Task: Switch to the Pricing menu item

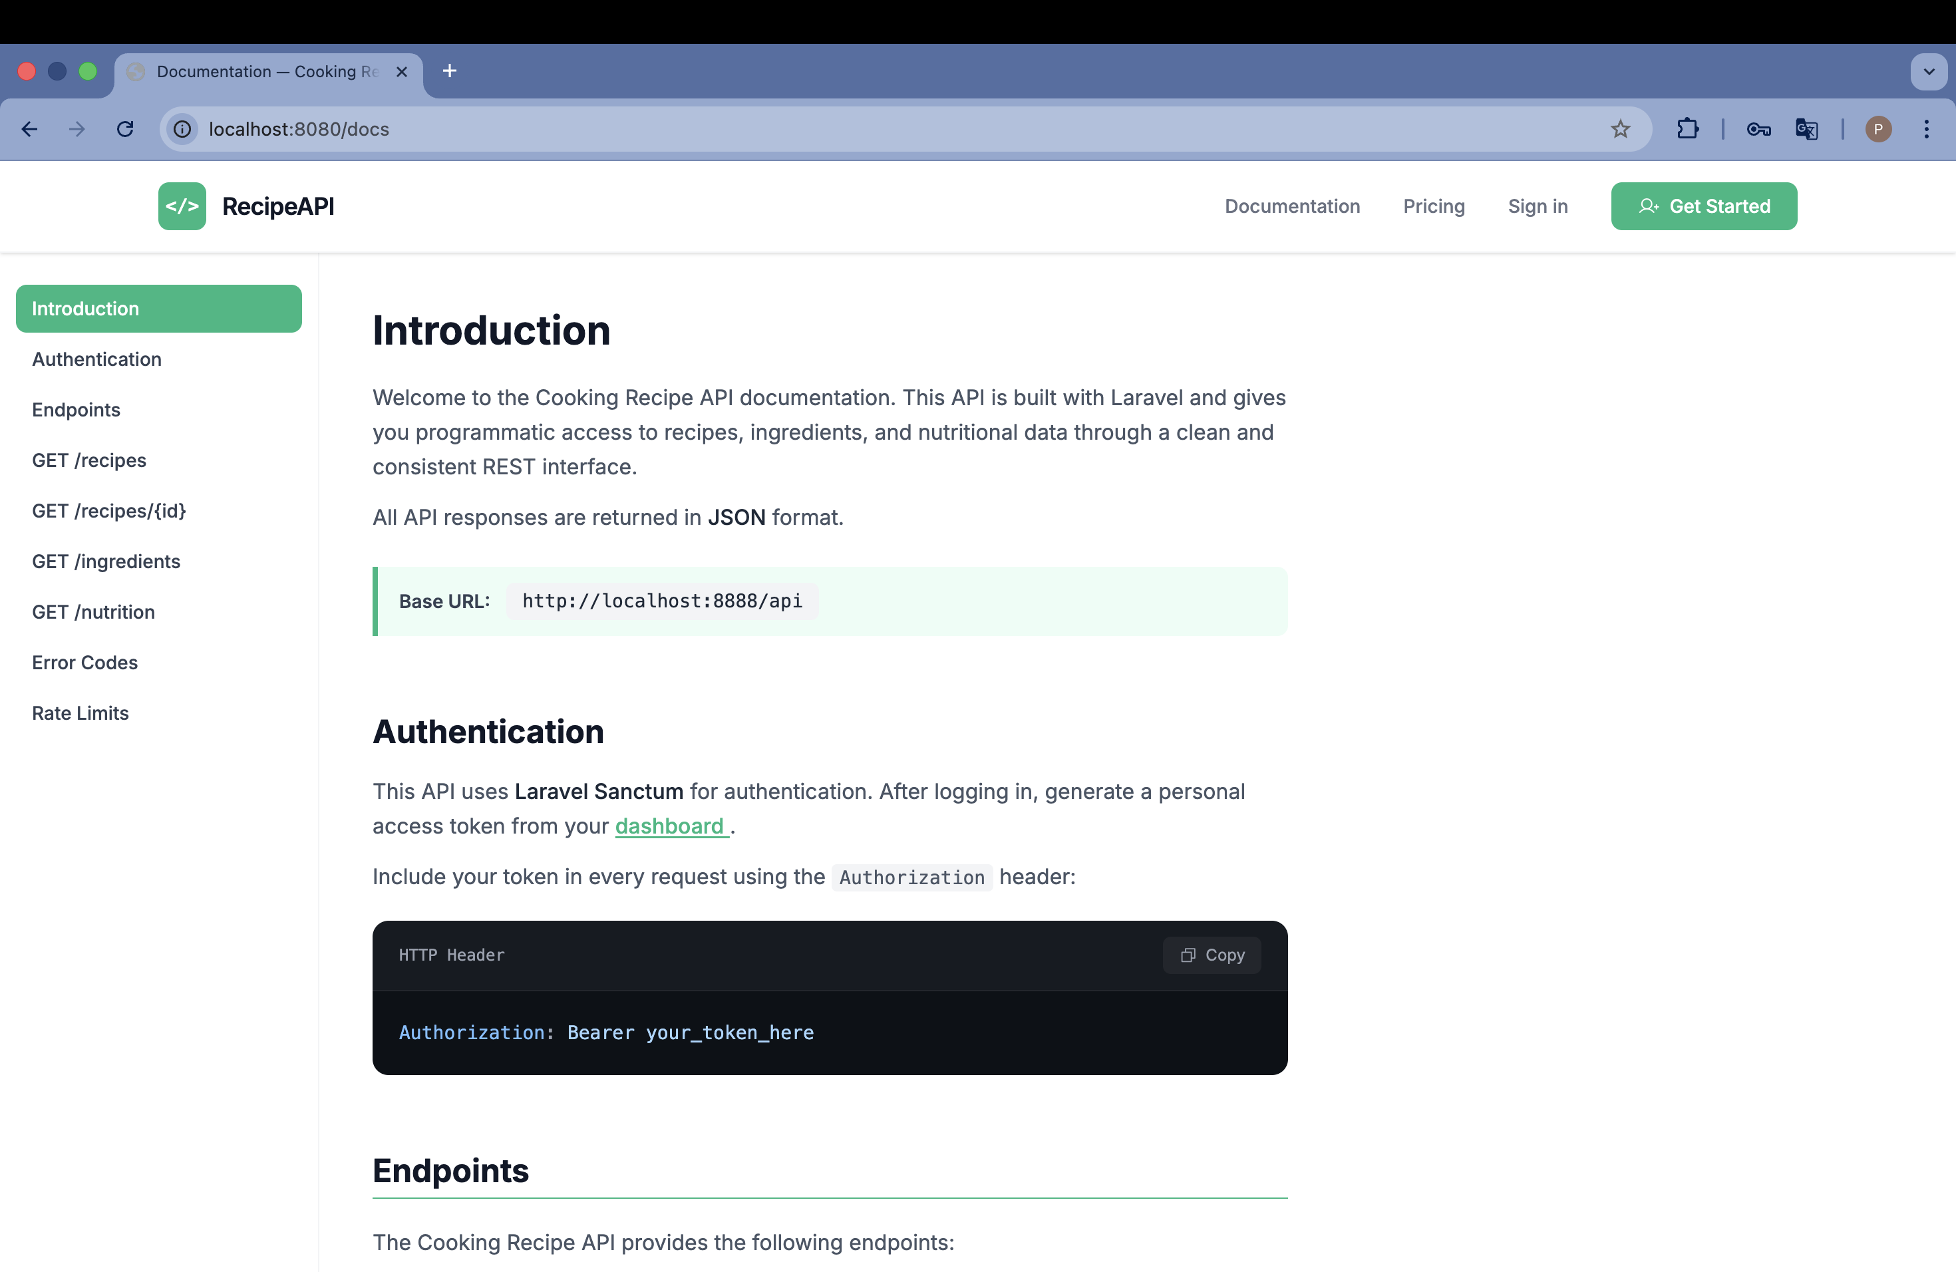Action: 1433,206
